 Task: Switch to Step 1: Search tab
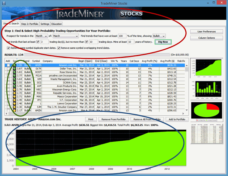pos(11,24)
